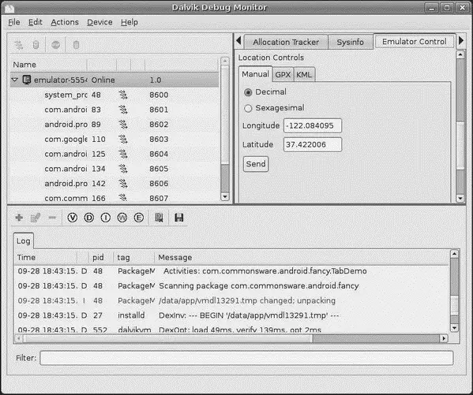
Task: Collapse the emulator-5554 tree node
Action: click(15, 80)
